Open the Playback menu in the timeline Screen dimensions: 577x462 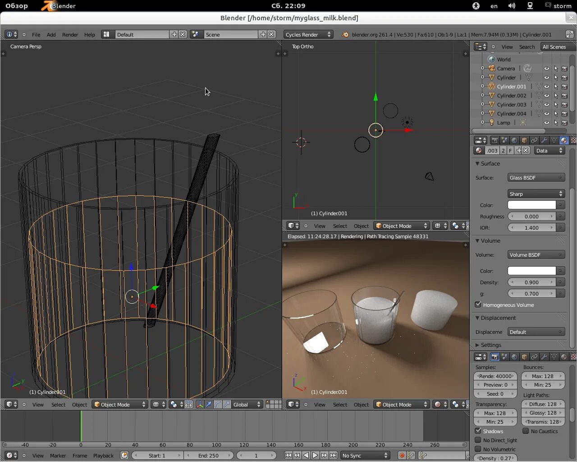103,456
